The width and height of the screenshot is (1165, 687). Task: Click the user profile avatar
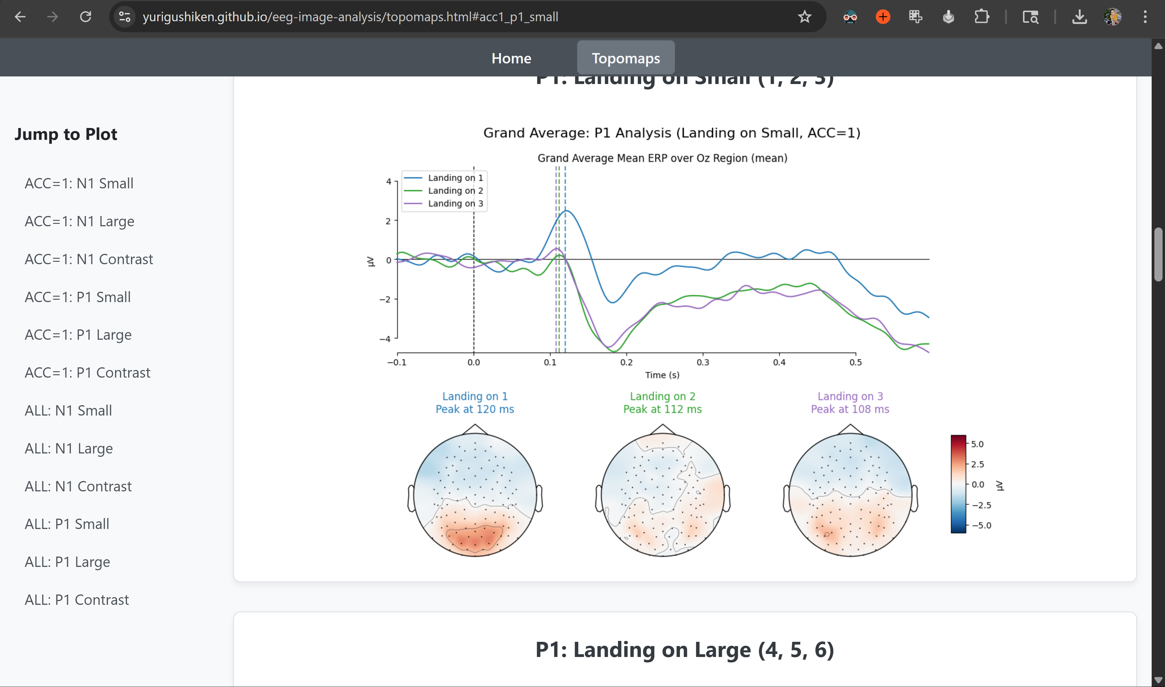click(x=1112, y=17)
